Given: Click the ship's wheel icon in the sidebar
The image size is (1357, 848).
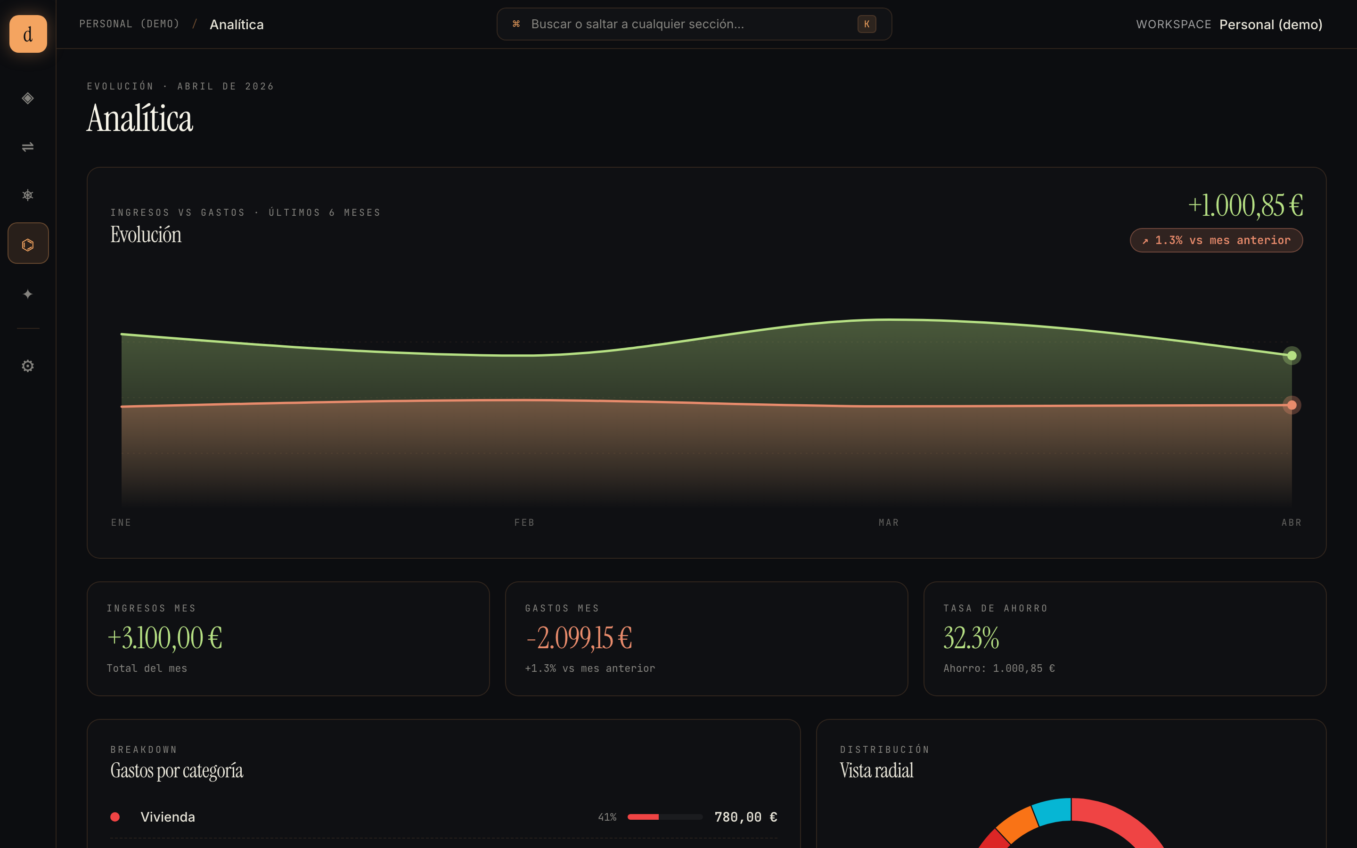Looking at the screenshot, I should 27,195.
